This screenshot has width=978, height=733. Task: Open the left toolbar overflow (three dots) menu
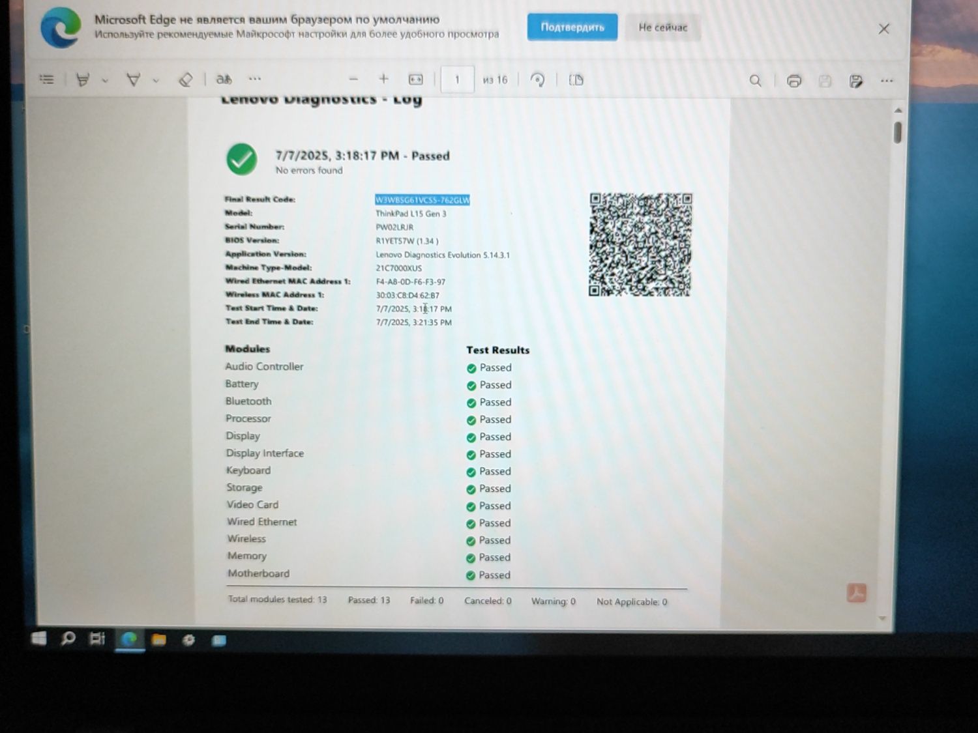(255, 79)
